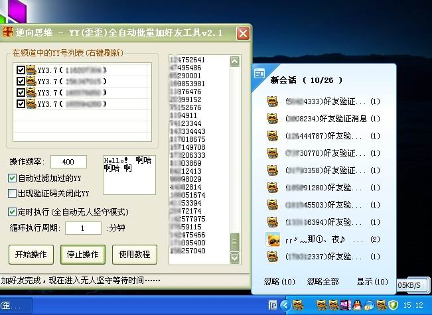Click 歪... taskbar window button
The width and height of the screenshot is (432, 315).
pyautogui.click(x=16, y=305)
